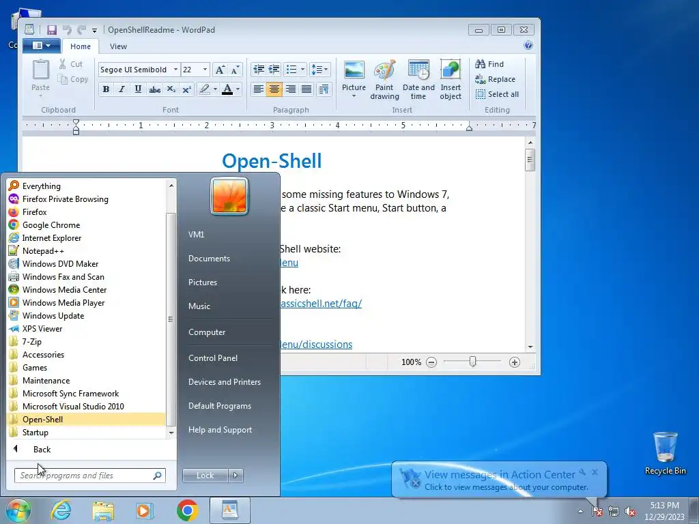Screen dimensions: 699x524
Task: Launch Google Chrome from Start menu list
Action: (x=86, y=225)
